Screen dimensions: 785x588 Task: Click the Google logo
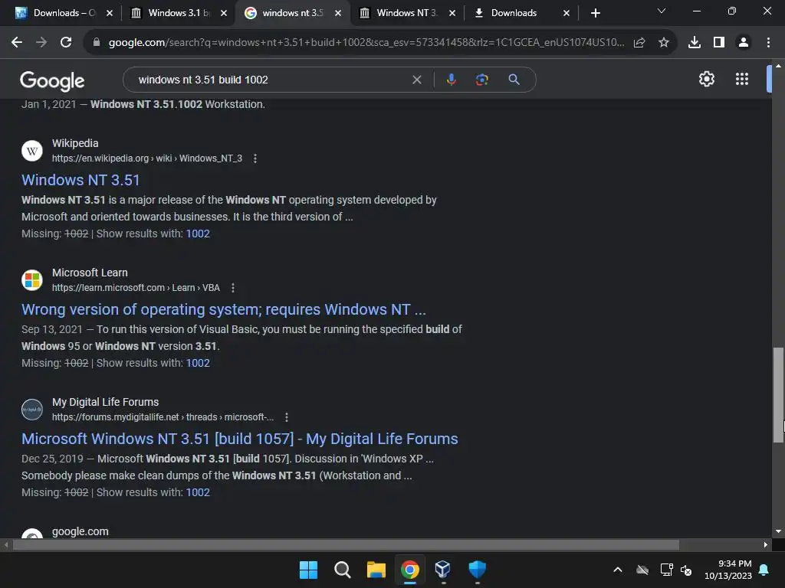pos(53,80)
